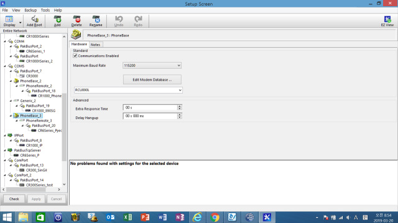Select the PakBusTcpServer icon

click(x=10, y=150)
